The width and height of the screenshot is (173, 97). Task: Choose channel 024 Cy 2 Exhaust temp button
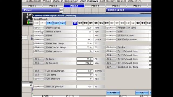point(111,55)
